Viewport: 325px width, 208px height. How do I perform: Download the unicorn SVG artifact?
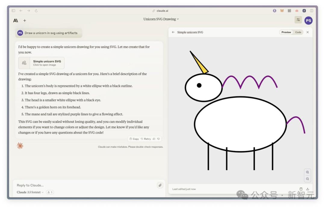tap(308, 189)
